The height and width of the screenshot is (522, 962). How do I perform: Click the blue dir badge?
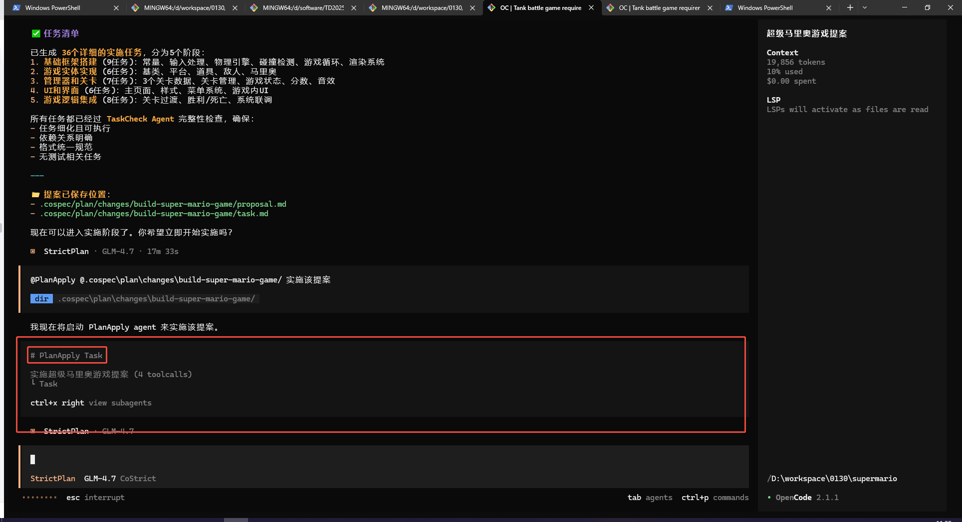click(41, 299)
